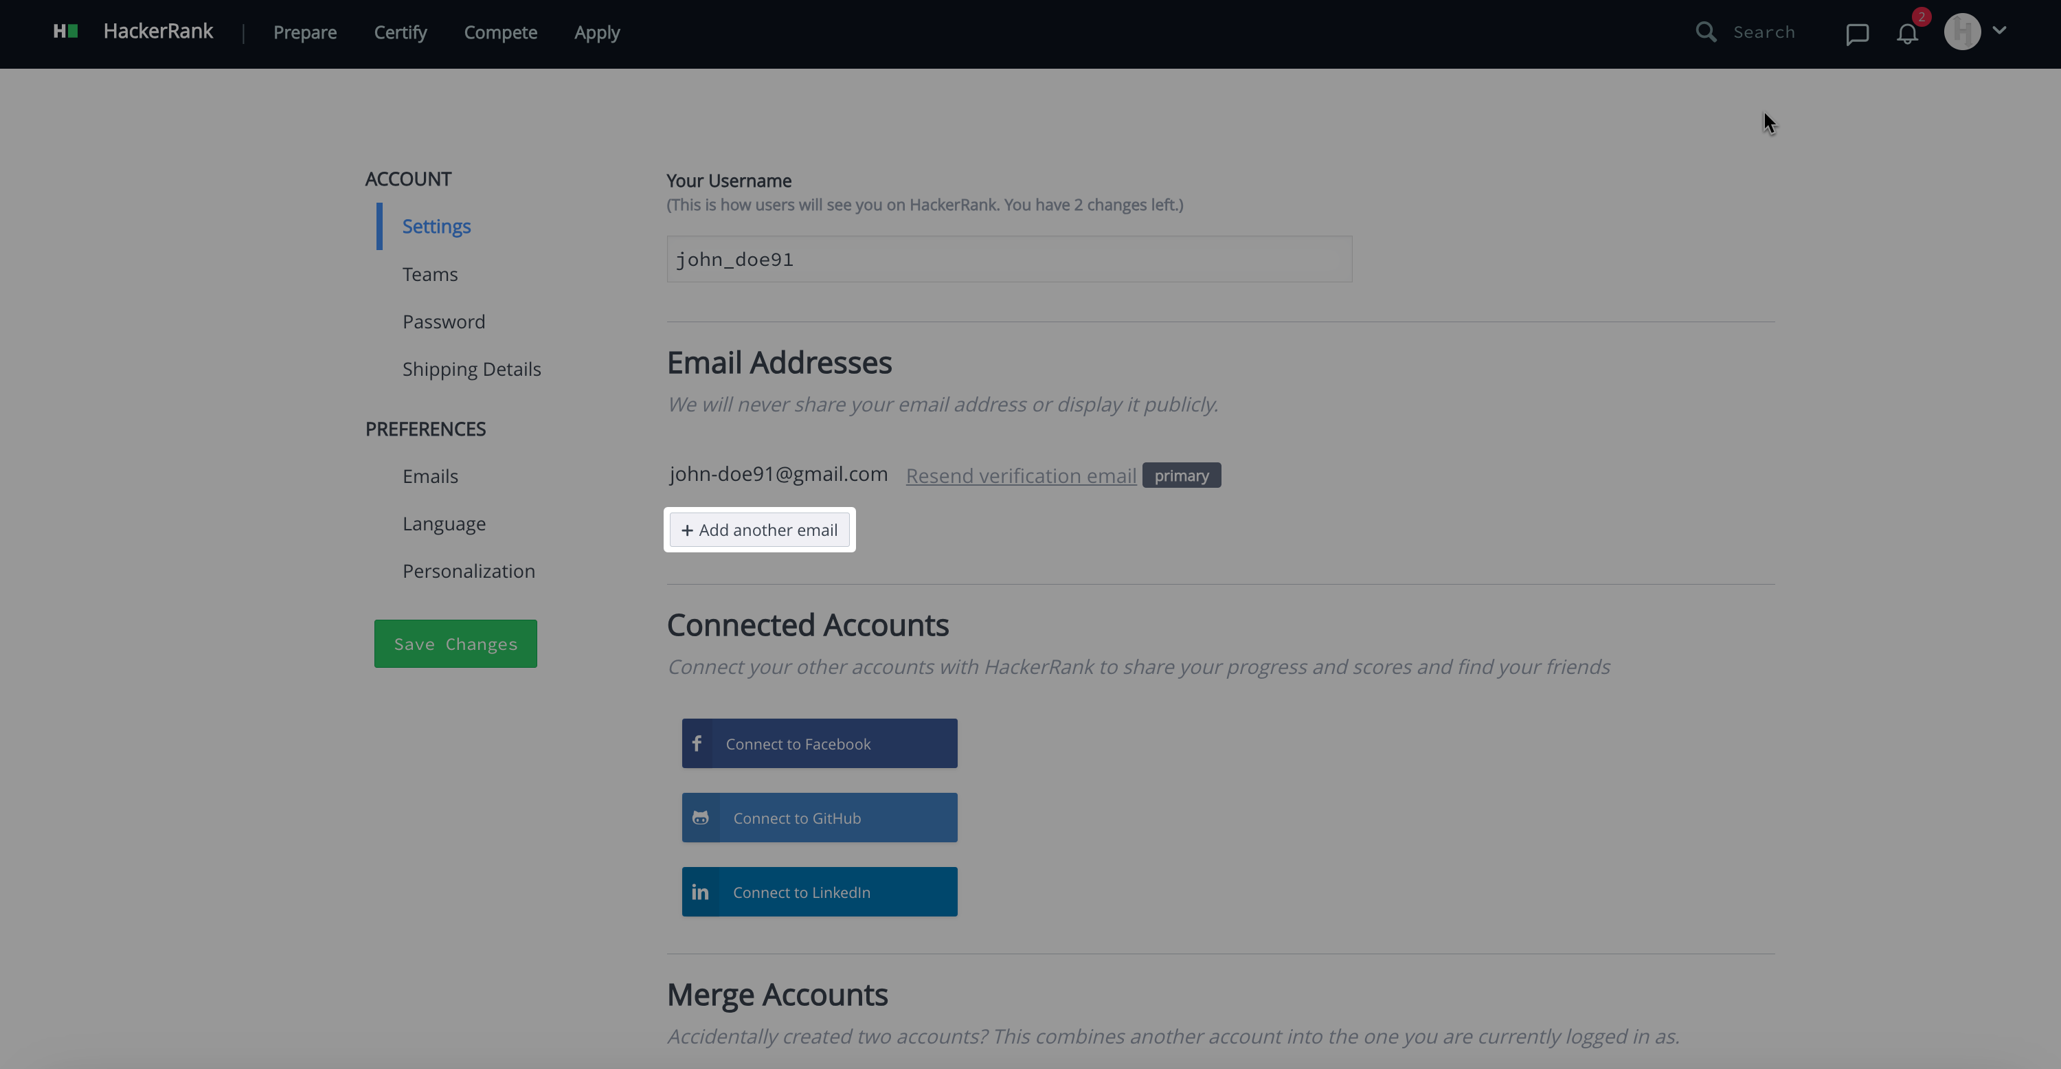Open the Prepare menu

305,32
